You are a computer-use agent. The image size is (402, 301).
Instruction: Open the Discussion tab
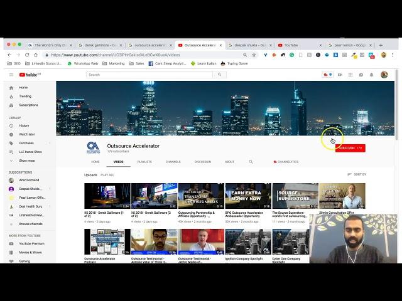point(203,162)
